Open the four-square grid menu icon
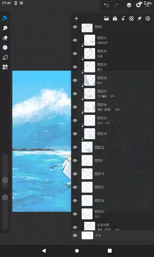154x257 pixels. [5, 67]
